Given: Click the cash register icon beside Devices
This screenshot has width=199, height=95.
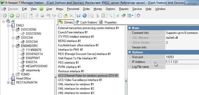Looking at the screenshot, I should 4,9.
